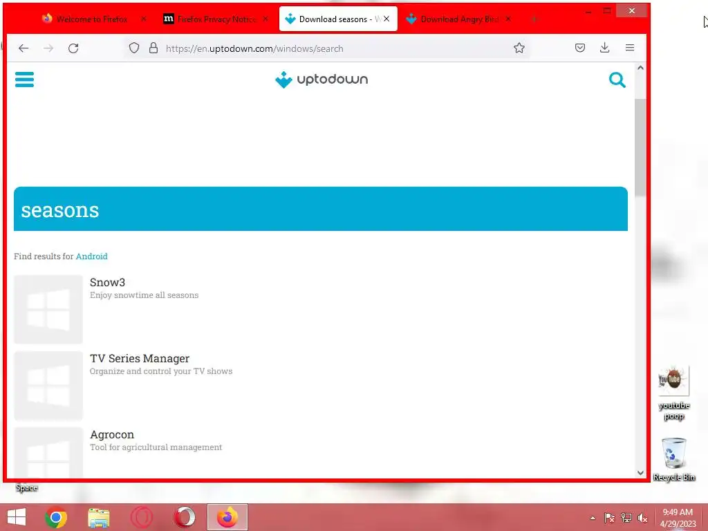Launch Google Chrome from taskbar

coord(56,517)
